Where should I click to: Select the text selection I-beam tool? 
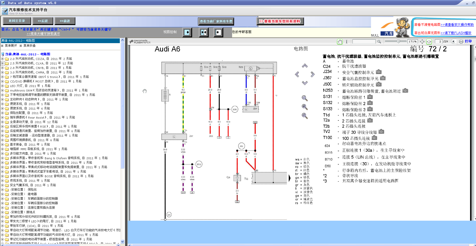tap(347, 42)
